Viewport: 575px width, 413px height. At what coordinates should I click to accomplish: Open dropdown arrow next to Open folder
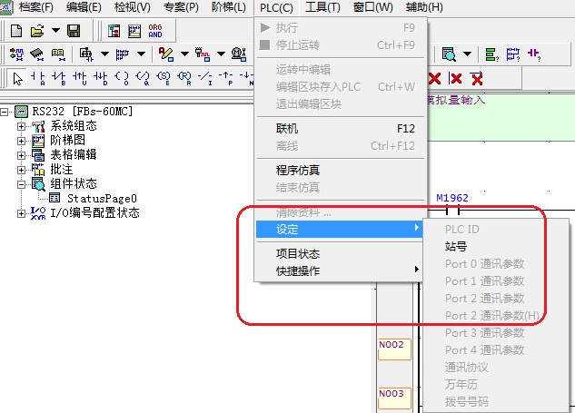click(57, 31)
